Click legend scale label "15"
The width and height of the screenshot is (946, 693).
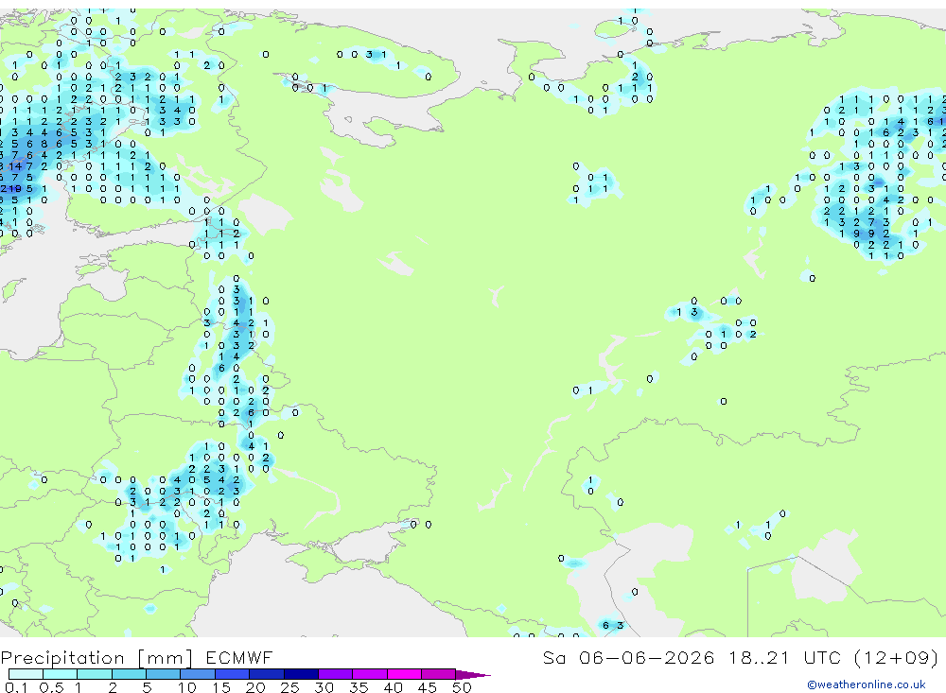click(x=221, y=687)
